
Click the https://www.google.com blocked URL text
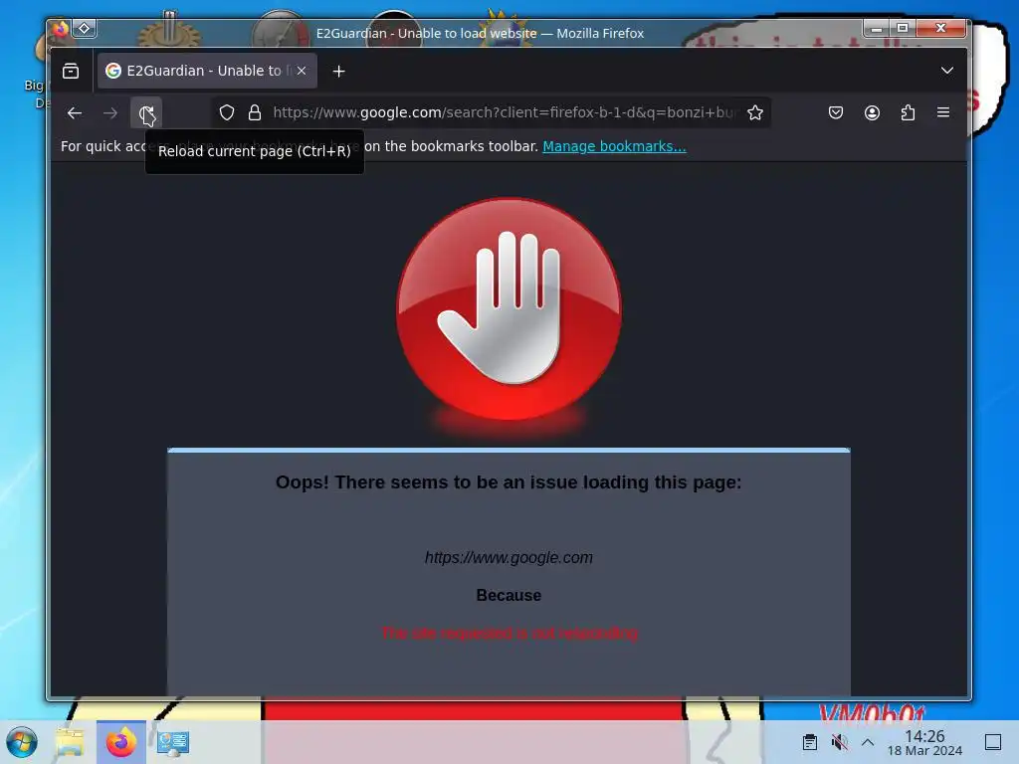coord(509,558)
